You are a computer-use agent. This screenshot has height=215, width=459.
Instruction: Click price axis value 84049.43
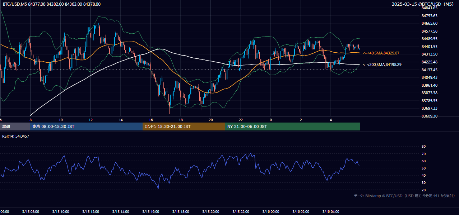[x=429, y=77]
